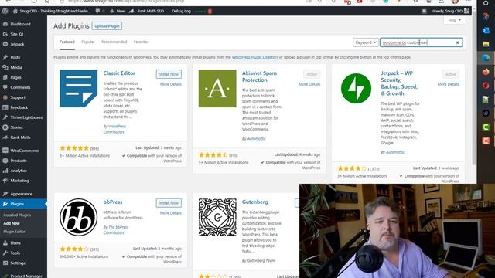Viewport: 495px width, 278px height.
Task: Open Gutenberg plugin title
Action: click(x=254, y=202)
